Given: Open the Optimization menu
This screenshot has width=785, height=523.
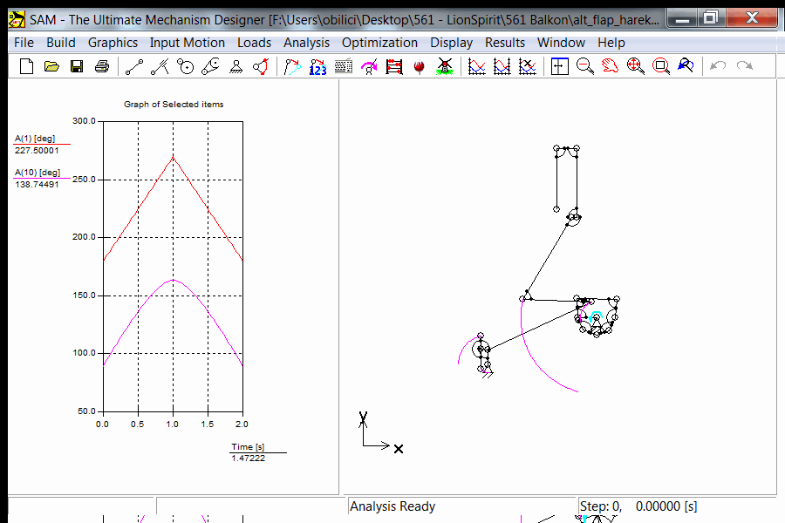Looking at the screenshot, I should point(379,42).
